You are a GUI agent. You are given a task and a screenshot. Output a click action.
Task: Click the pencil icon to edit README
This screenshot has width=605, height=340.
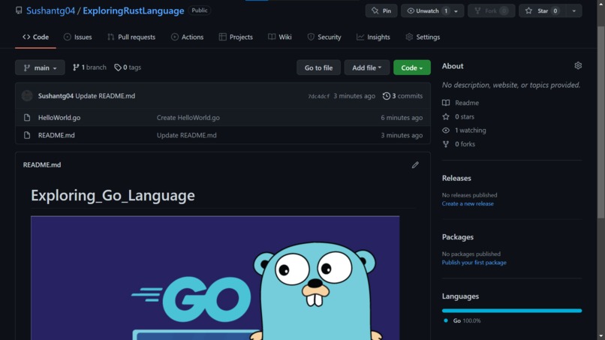[x=415, y=165]
